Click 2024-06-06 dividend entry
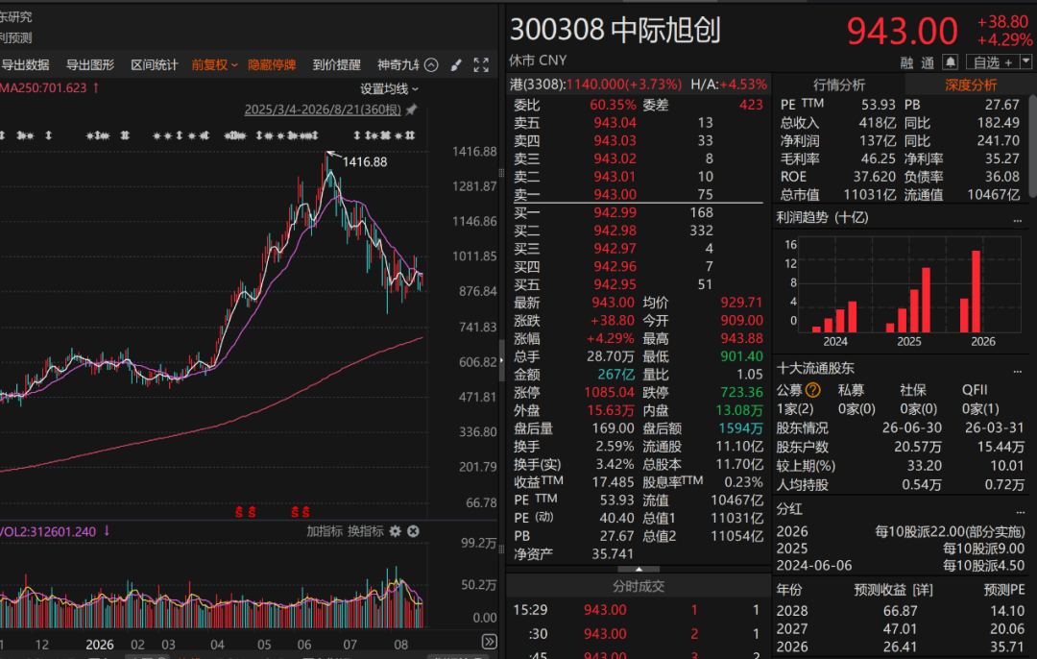 pyautogui.click(x=900, y=566)
